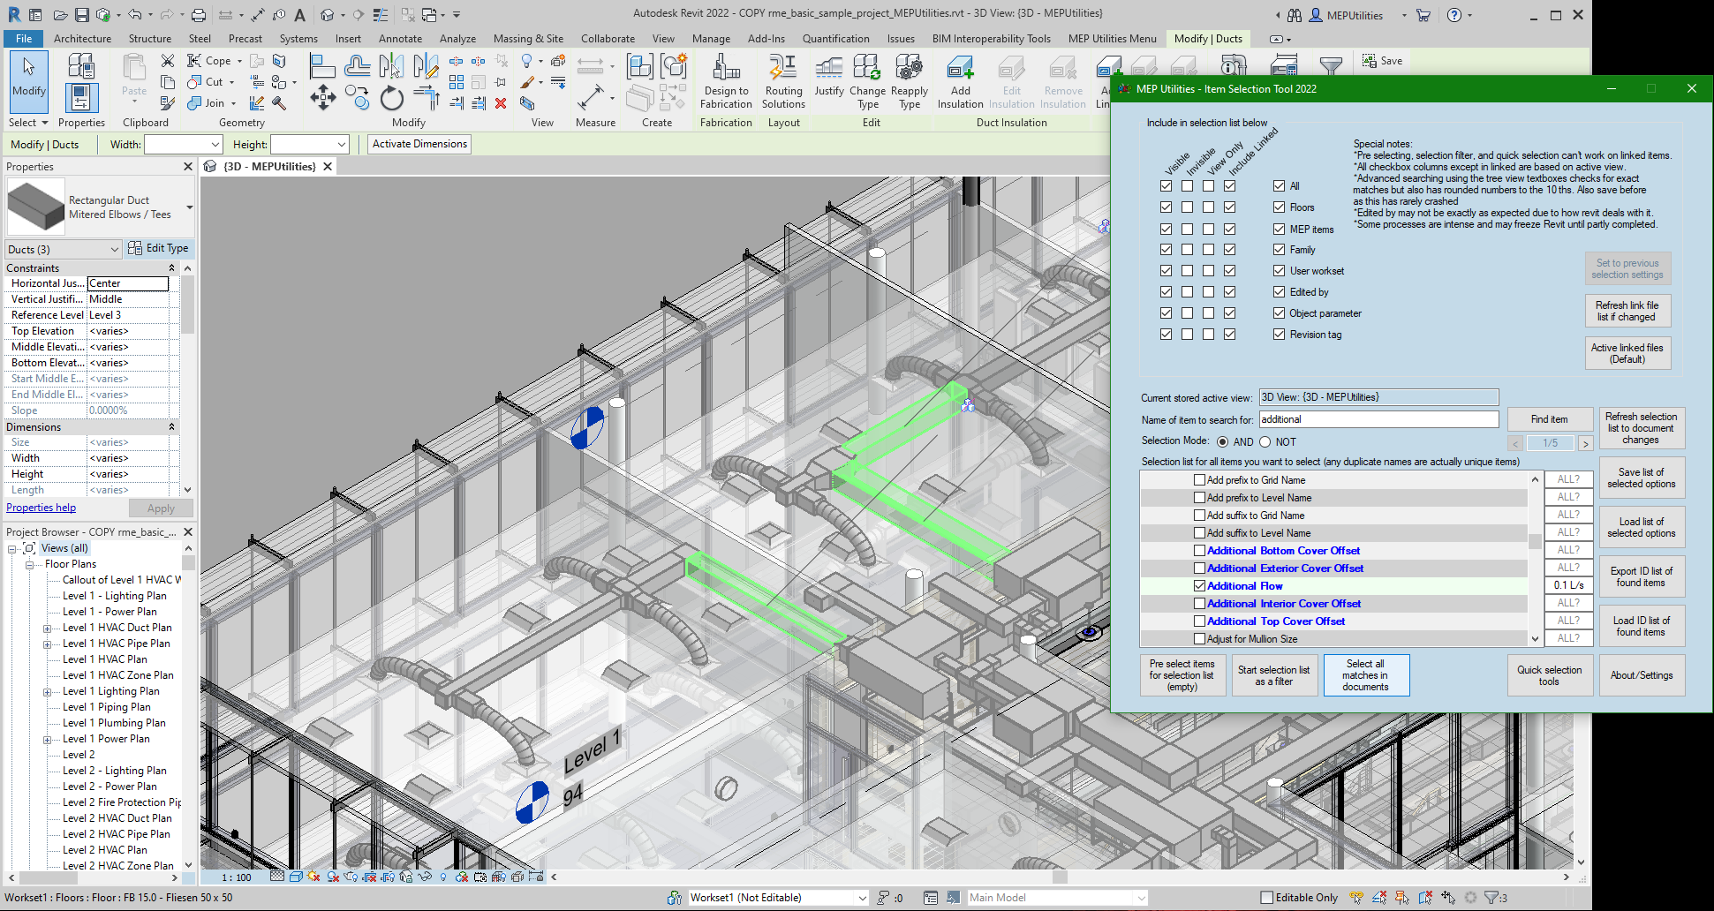Click the selection filter funnel in status bar
This screenshot has width=1714, height=911.
1491,898
